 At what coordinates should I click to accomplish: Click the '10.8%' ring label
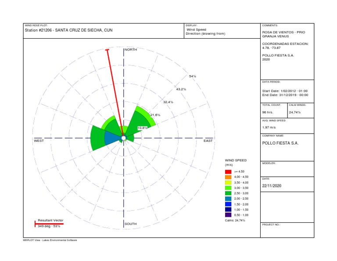coord(143,128)
